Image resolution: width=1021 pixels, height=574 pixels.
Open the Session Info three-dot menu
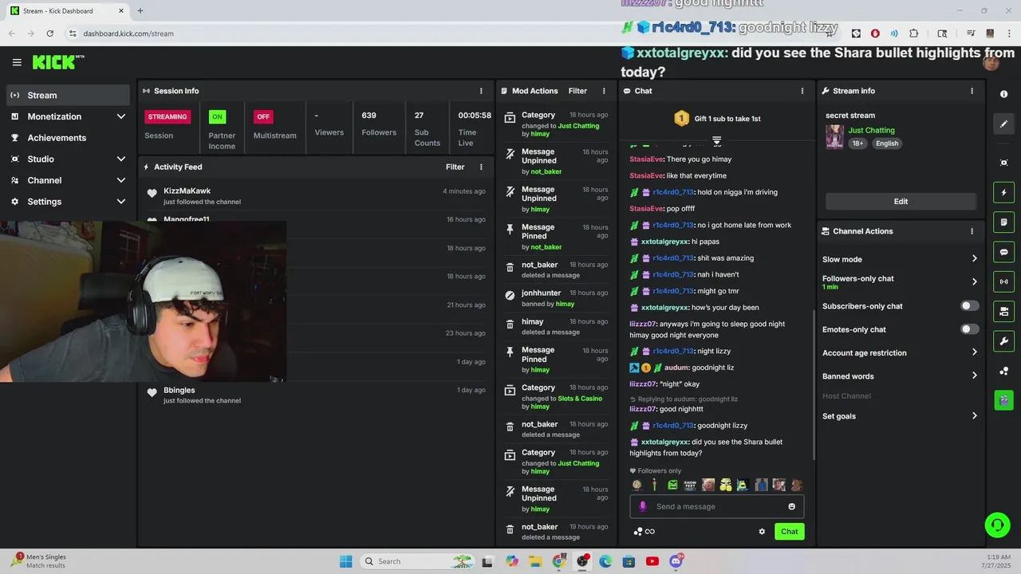coord(481,91)
